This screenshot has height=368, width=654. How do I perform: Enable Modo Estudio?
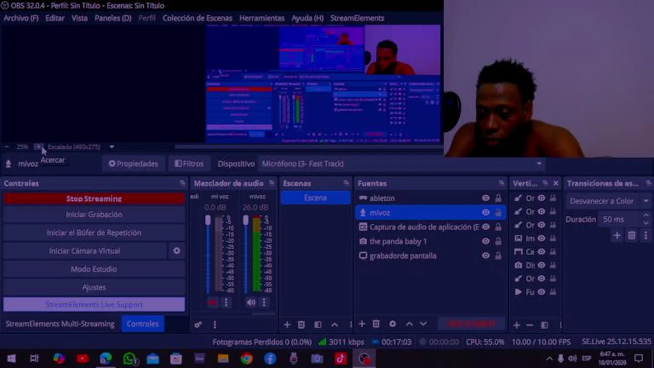[x=94, y=269]
